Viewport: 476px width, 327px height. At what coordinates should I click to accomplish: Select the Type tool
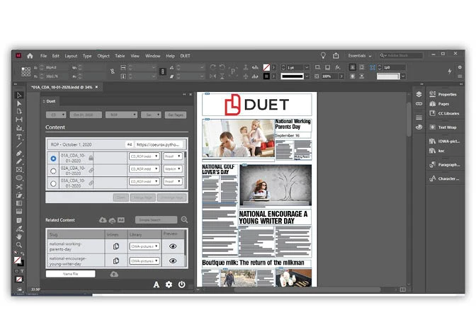[19, 137]
